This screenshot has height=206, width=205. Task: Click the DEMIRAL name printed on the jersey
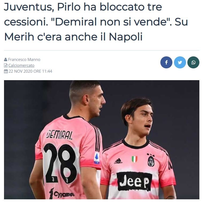pyautogui.click(x=59, y=135)
